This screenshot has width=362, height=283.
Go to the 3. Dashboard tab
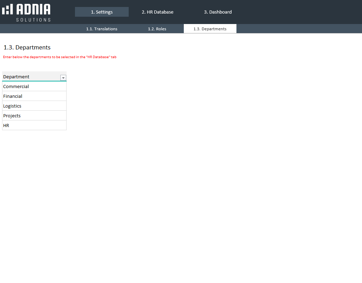pyautogui.click(x=218, y=12)
